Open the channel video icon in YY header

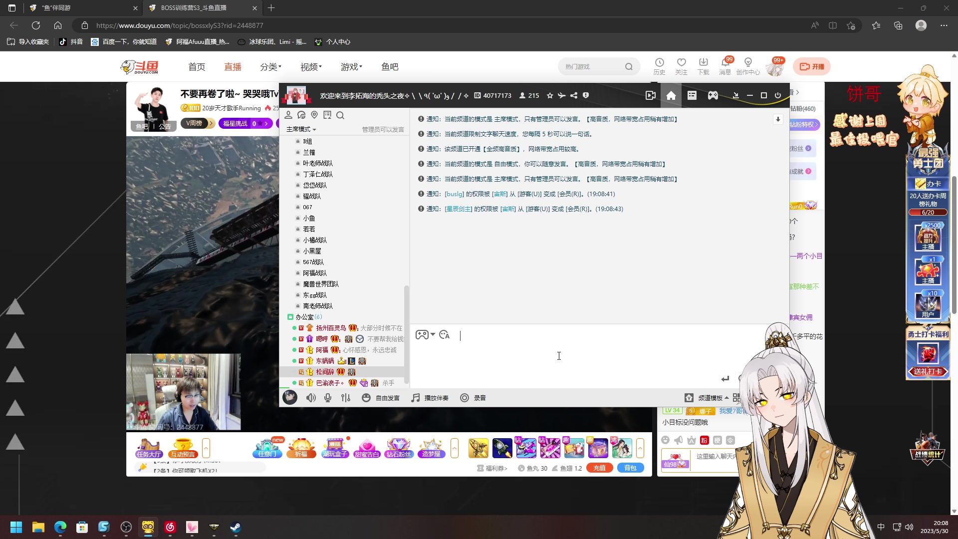(650, 95)
